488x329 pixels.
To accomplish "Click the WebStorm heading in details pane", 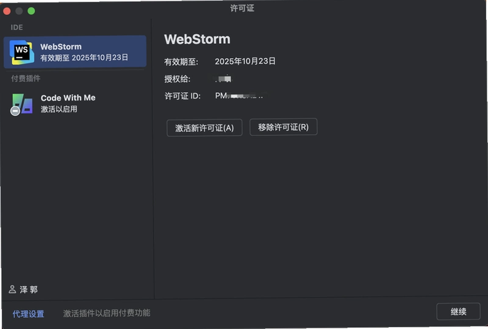I will click(197, 39).
